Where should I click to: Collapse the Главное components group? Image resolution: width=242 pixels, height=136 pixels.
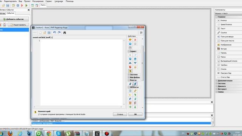tap(216, 17)
